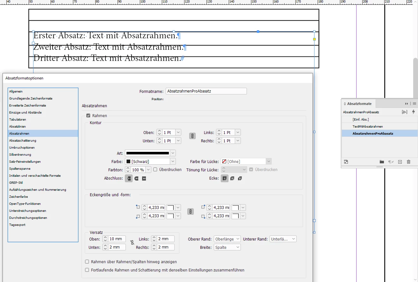This screenshot has height=282, width=418.
Task: Open the Absatzschattierung category
Action: [x=43, y=141]
